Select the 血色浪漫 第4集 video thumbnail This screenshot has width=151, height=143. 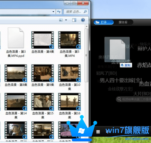point(43,40)
